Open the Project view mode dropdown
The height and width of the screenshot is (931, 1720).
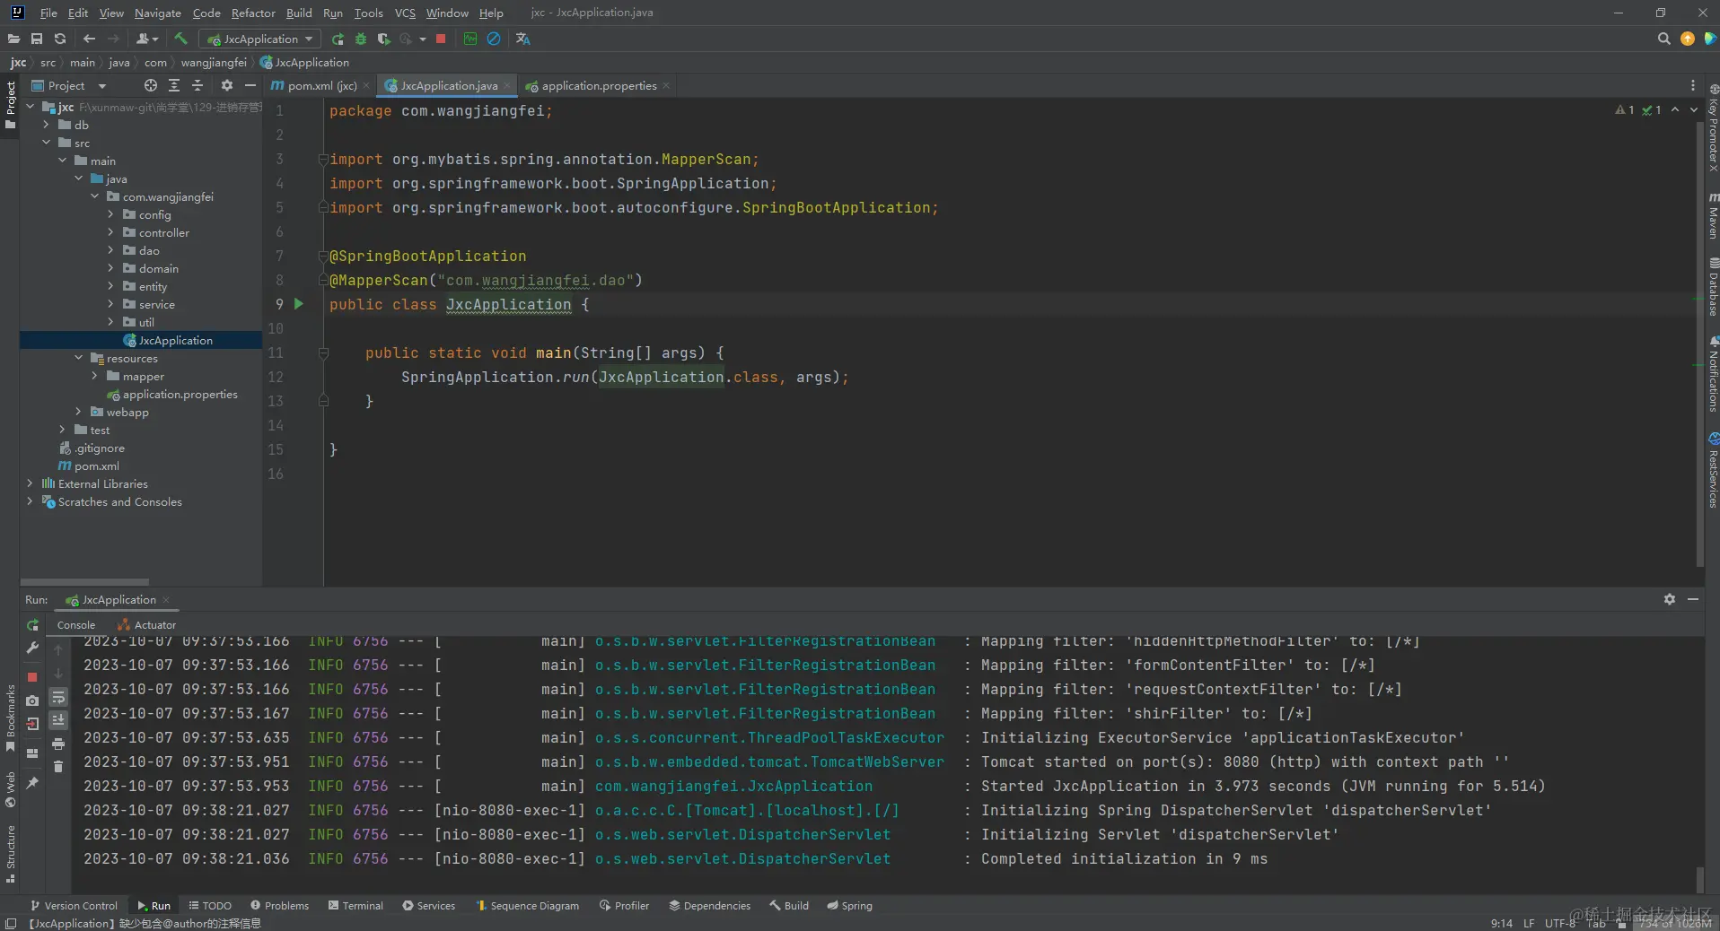(x=69, y=85)
